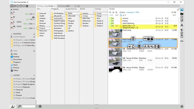Click copy-to-folder icon on floating toolbar
Screen dimensions: 194x109
(x=152, y=39)
